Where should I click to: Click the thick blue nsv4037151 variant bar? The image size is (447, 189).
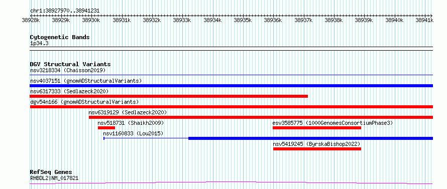(232, 86)
